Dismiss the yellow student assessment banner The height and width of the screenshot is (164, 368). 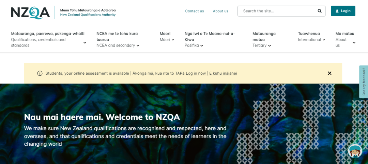click(329, 73)
